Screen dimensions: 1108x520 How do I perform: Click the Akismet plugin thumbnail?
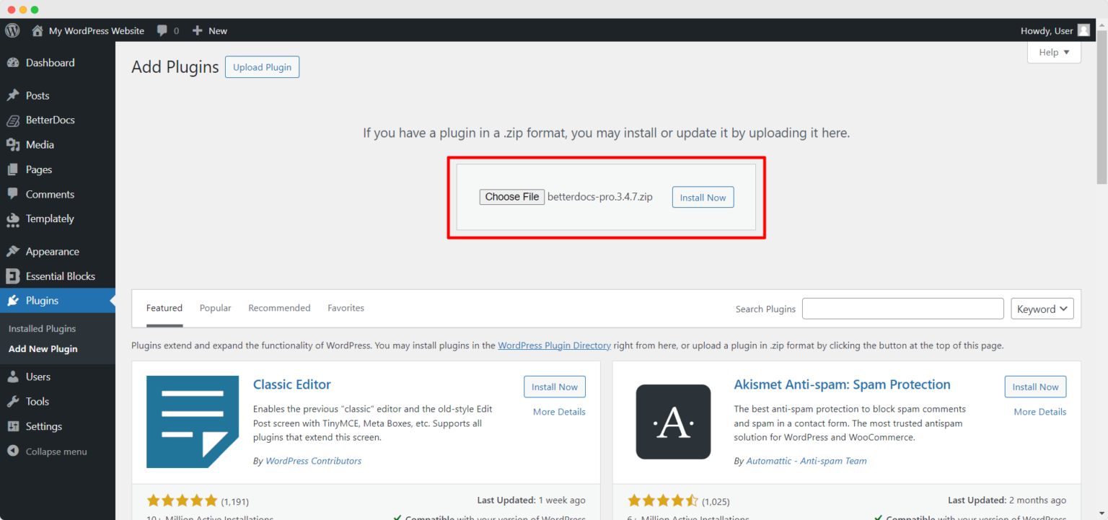point(673,422)
